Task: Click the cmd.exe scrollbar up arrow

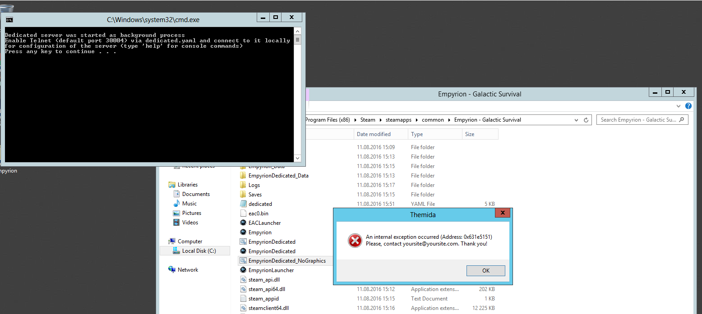Action: point(297,31)
